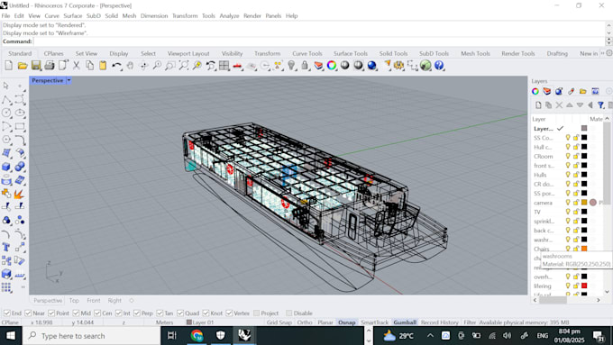Toggle the Near osnap checkbox
This screenshot has height=345, width=613.
click(28, 313)
